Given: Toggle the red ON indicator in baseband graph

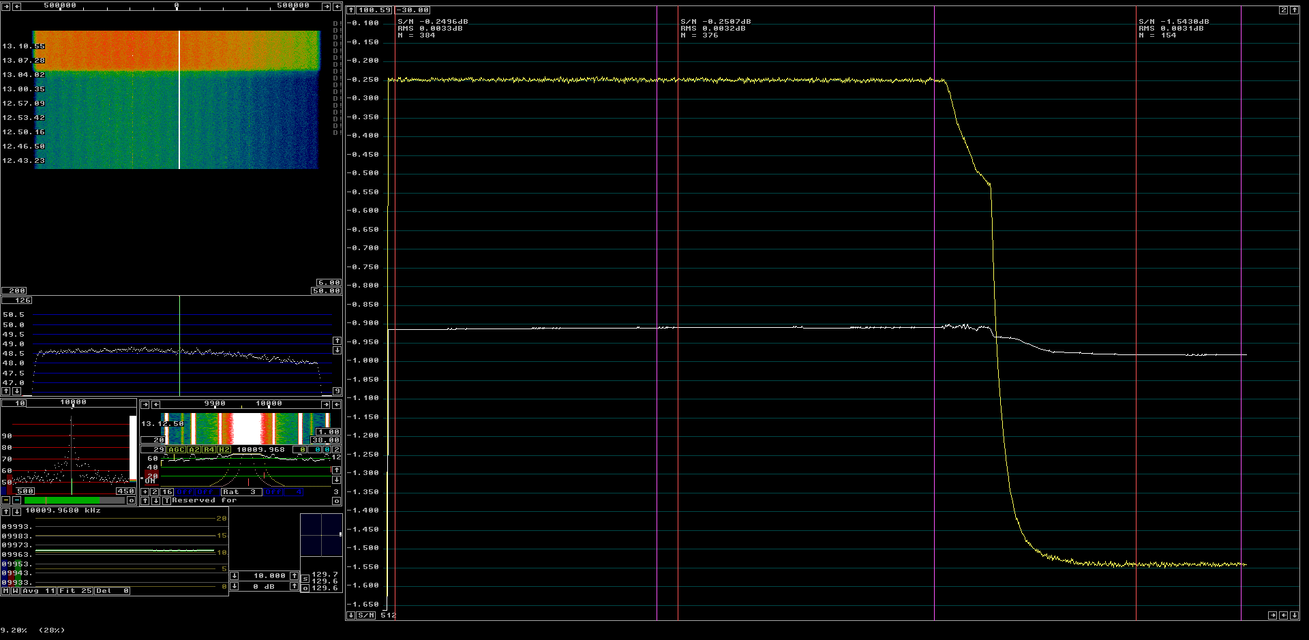Looking at the screenshot, I should click(x=151, y=481).
